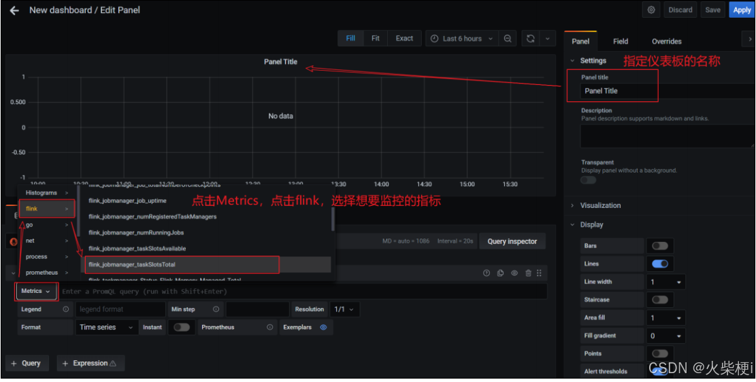Turn on the Points switch

point(660,353)
